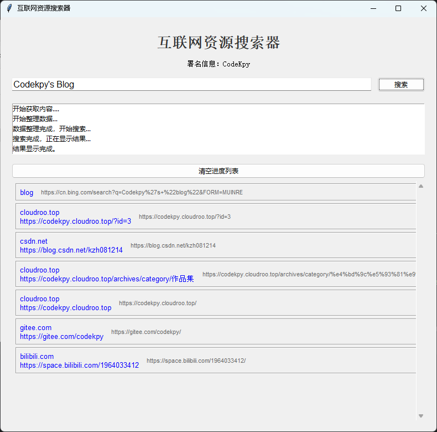Close the 互联网资源搜索器 window

[424, 8]
